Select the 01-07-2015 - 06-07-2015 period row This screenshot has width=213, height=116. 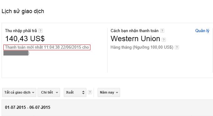click(x=107, y=108)
